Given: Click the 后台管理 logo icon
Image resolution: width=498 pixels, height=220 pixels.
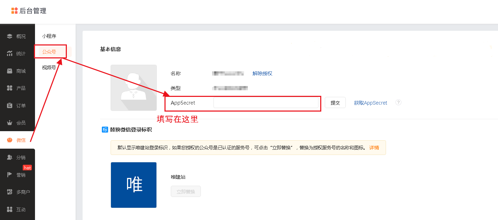Looking at the screenshot, I should [x=14, y=10].
